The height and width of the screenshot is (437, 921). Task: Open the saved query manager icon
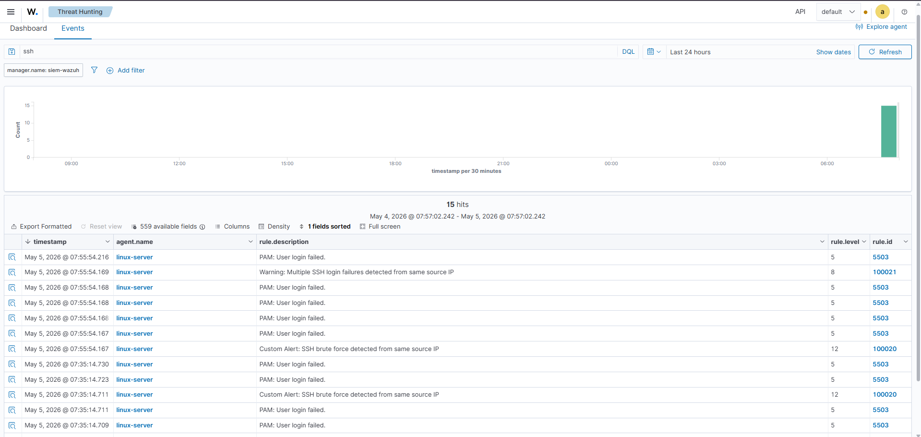12,51
